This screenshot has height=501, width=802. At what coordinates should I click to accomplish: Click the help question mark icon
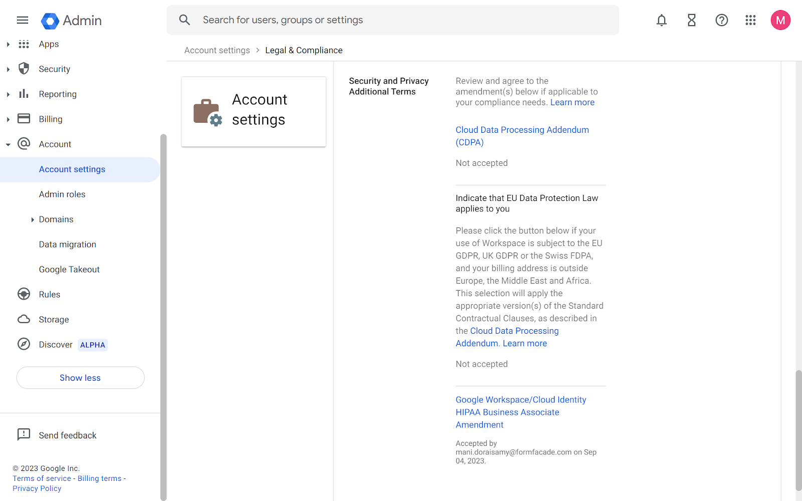click(721, 20)
